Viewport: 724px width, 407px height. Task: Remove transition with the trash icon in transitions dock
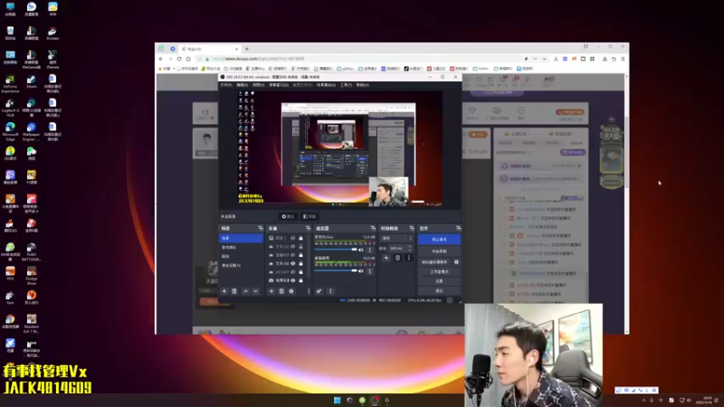click(x=397, y=258)
